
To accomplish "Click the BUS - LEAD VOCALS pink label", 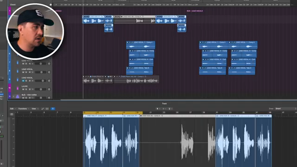I will 195,11.
